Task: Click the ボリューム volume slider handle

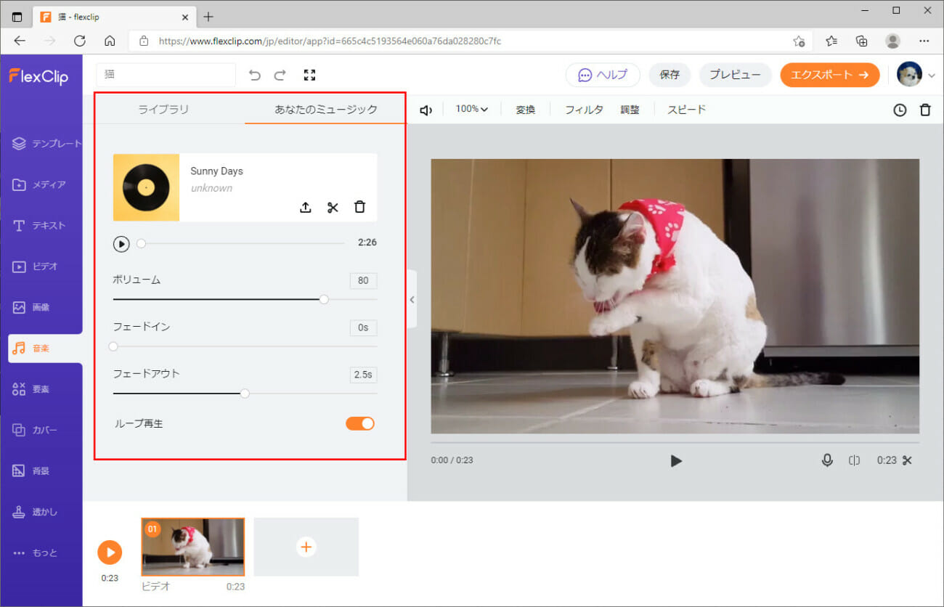Action: coord(324,299)
